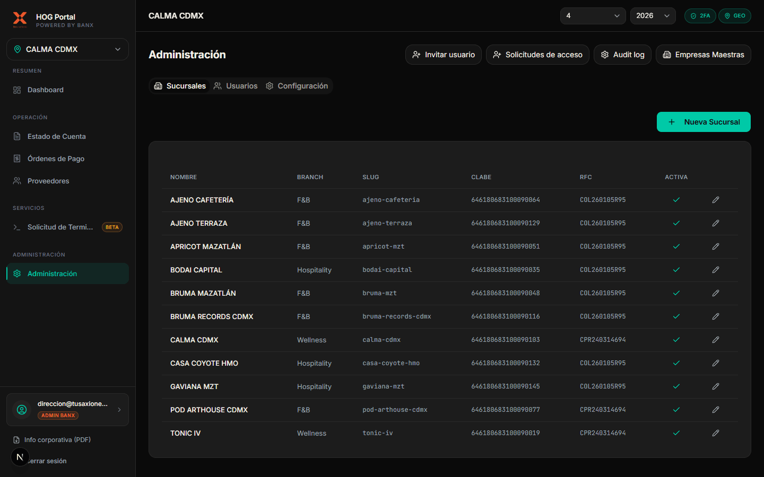The image size is (764, 477).
Task: Click the GEO status badge
Action: pyautogui.click(x=735, y=16)
